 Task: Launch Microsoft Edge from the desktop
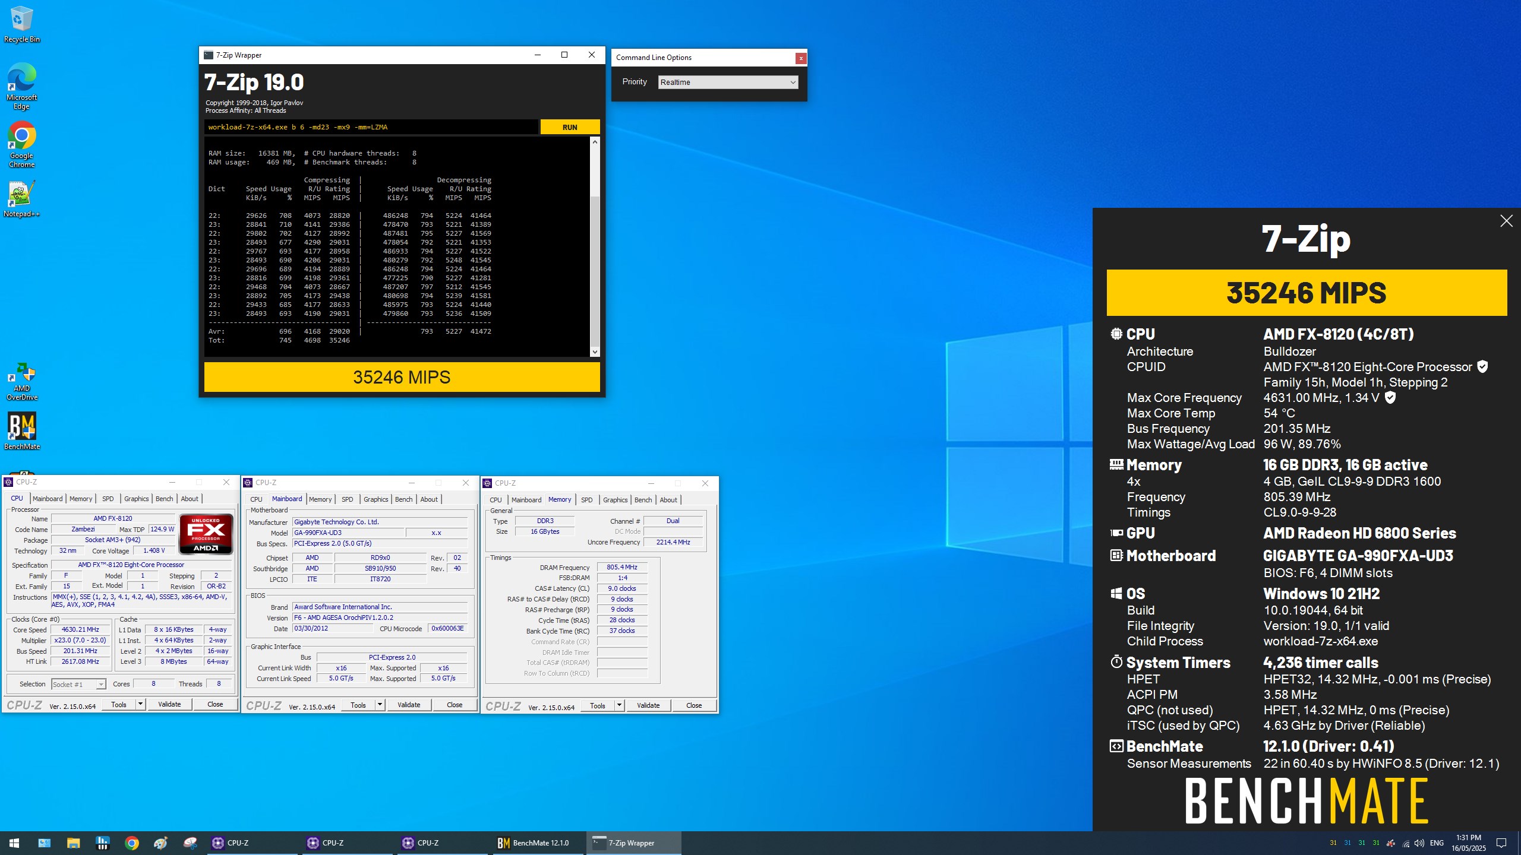(21, 86)
